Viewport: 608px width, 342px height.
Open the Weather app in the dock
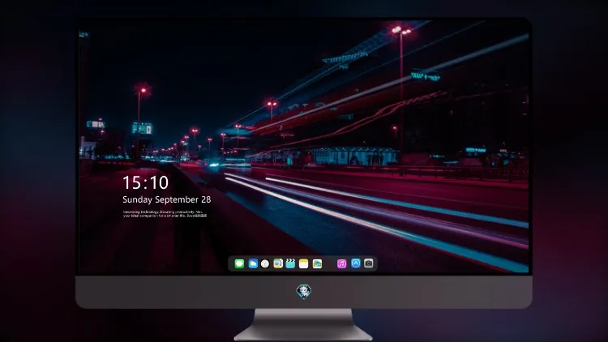click(253, 263)
